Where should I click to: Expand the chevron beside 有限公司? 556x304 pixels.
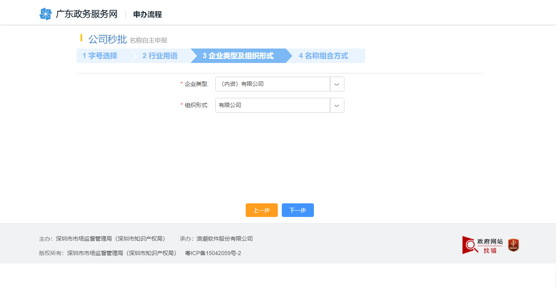click(x=337, y=105)
